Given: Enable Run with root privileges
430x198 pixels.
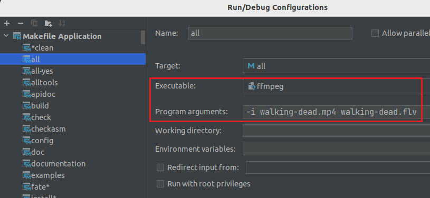Looking at the screenshot, I should (x=160, y=184).
